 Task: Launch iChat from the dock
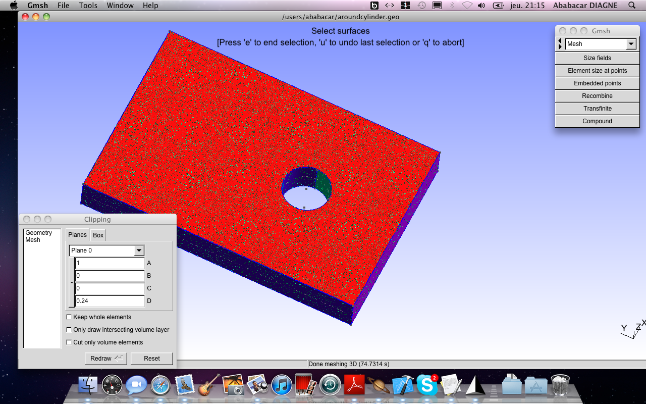136,385
